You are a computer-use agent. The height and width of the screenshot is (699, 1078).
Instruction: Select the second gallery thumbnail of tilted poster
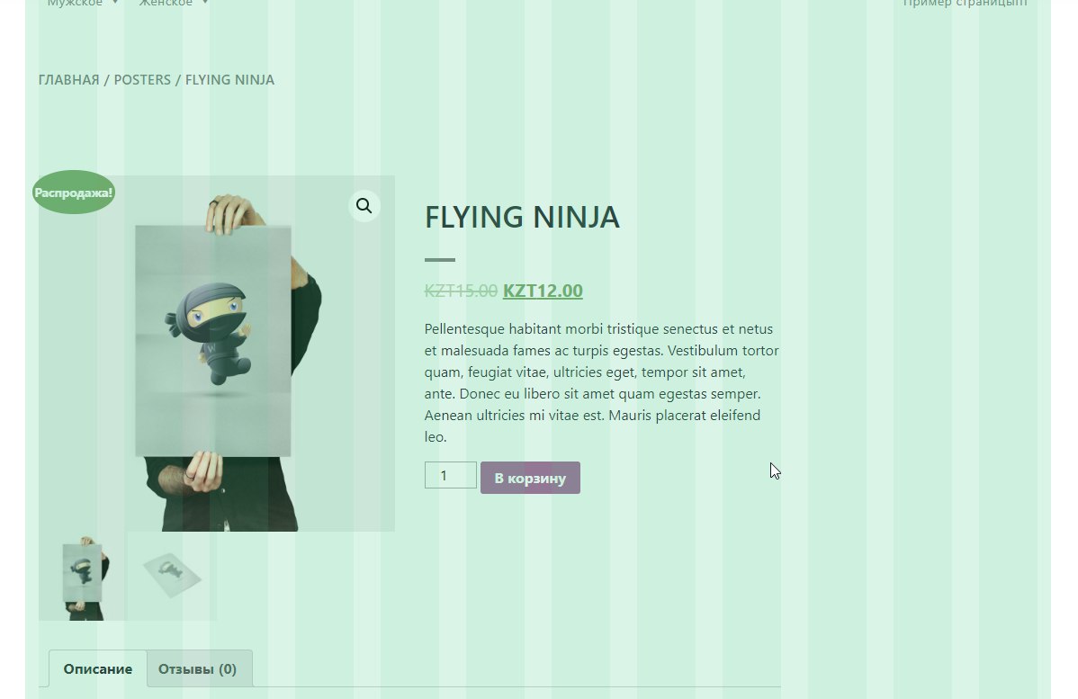point(172,576)
